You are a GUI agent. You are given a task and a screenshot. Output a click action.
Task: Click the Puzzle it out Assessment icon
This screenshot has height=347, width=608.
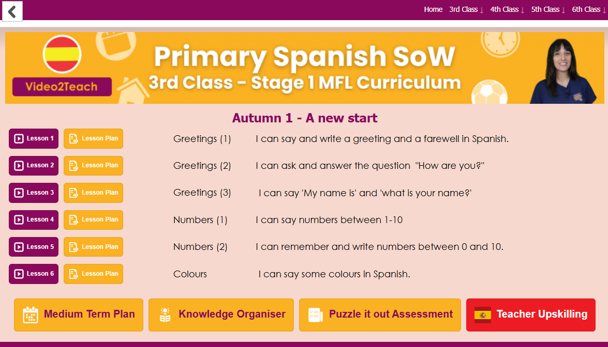[x=316, y=314]
